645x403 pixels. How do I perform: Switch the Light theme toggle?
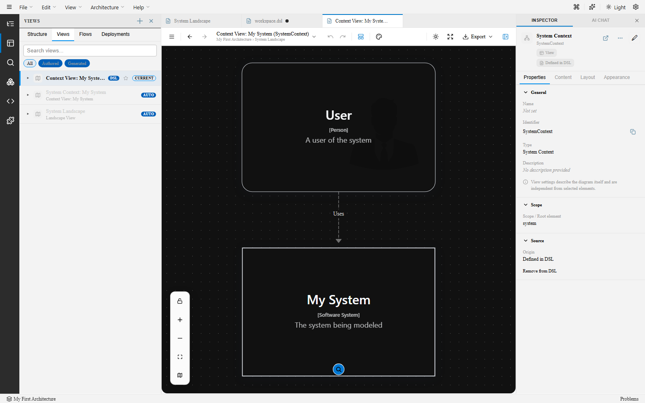(x=616, y=7)
